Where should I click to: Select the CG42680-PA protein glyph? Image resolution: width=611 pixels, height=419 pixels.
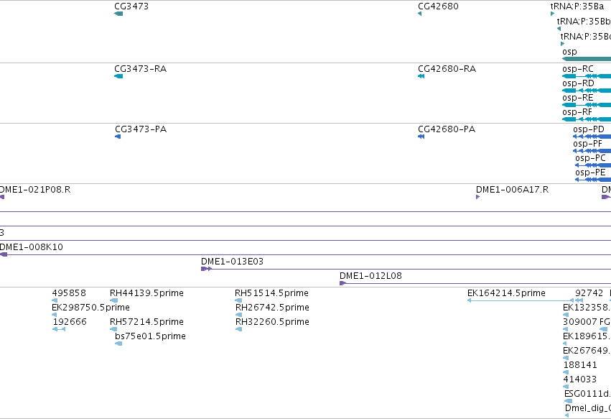click(421, 137)
